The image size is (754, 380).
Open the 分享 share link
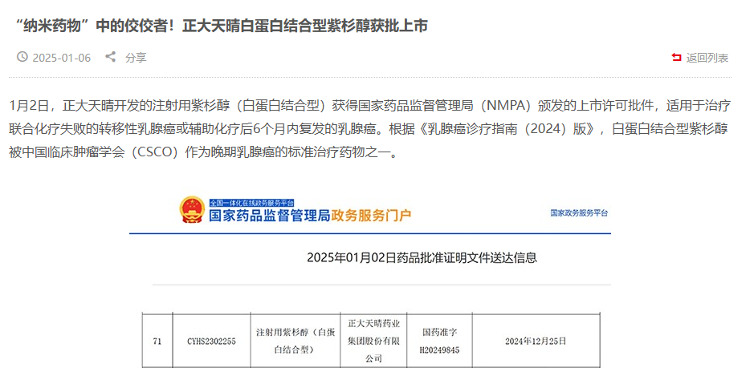tap(136, 58)
